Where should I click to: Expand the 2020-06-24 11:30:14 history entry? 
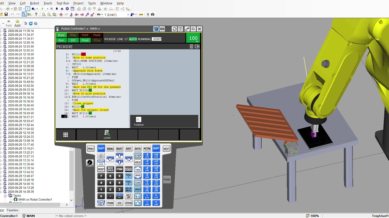[1, 31]
